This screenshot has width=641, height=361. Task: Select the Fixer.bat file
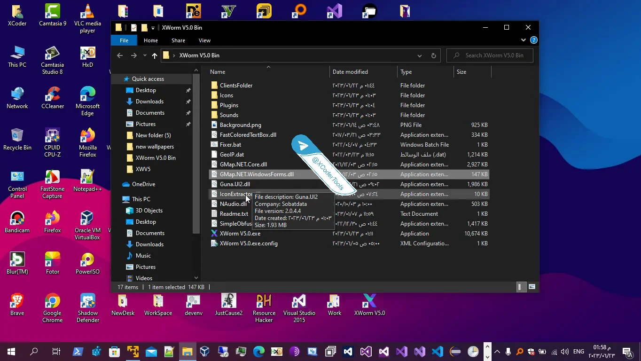tap(230, 145)
